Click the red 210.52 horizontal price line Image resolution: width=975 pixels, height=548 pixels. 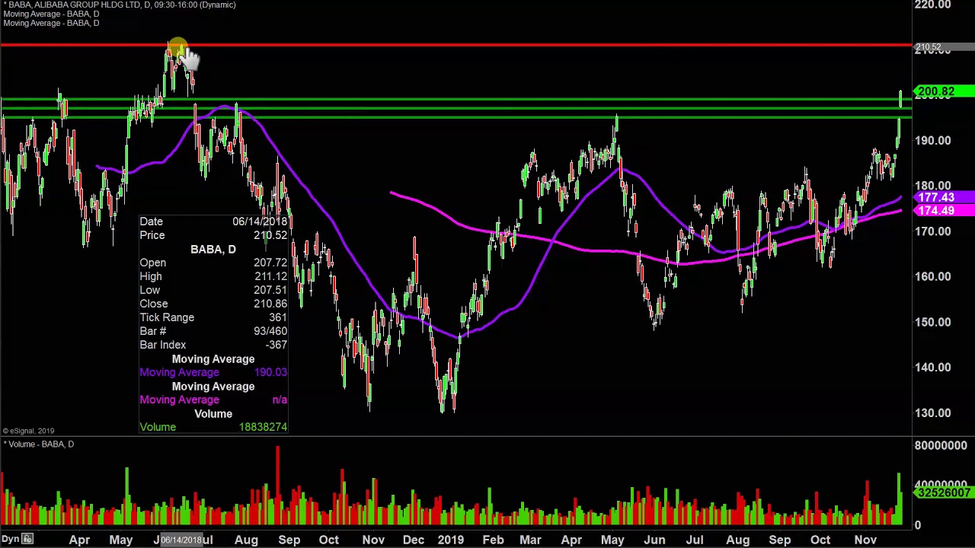coord(457,46)
